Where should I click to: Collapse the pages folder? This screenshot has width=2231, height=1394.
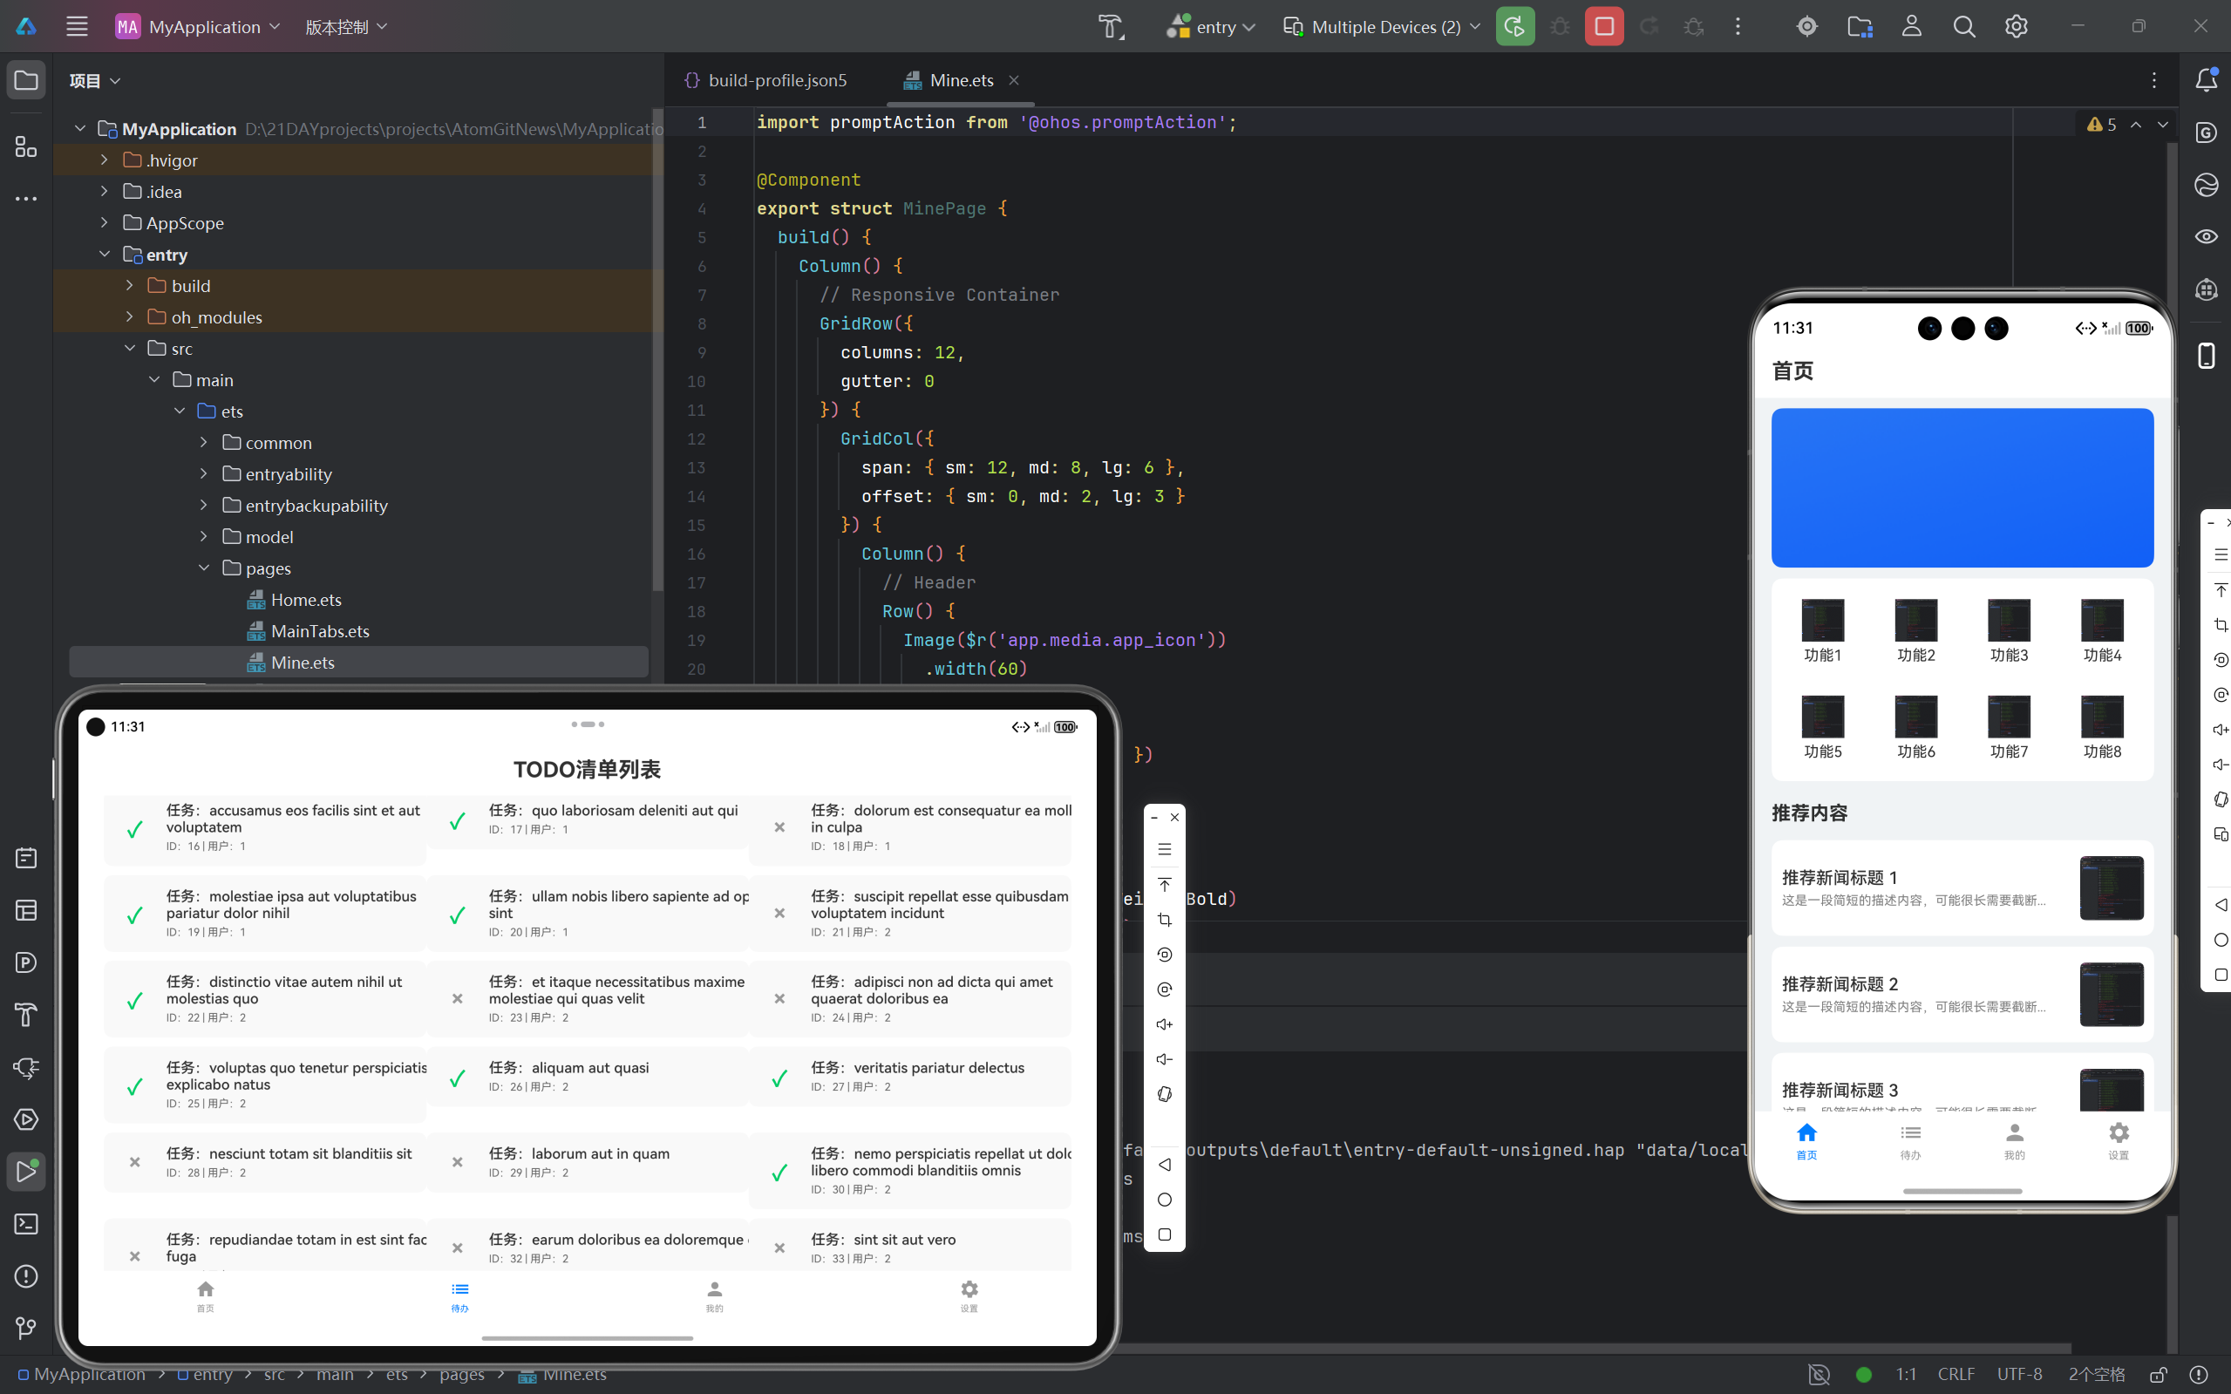204,568
